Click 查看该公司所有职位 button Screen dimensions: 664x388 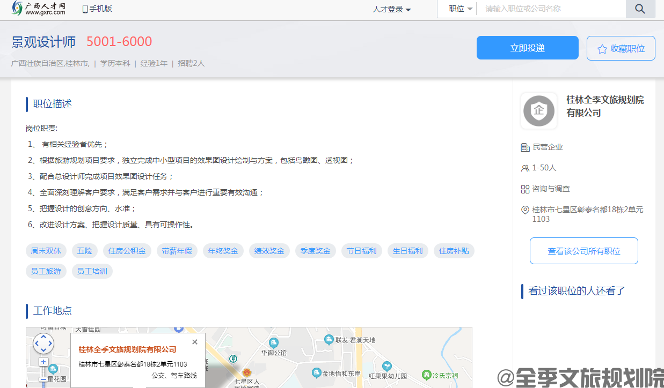coord(584,251)
